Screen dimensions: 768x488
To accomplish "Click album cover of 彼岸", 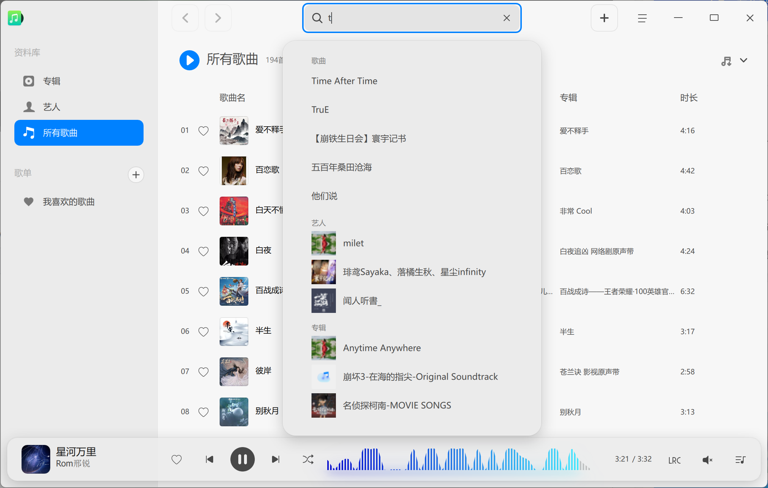I will (234, 372).
